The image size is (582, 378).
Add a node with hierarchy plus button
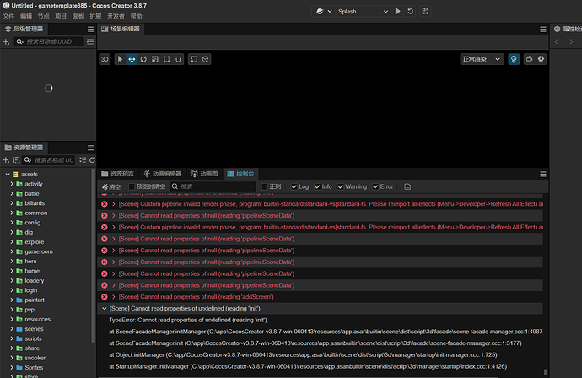6,41
